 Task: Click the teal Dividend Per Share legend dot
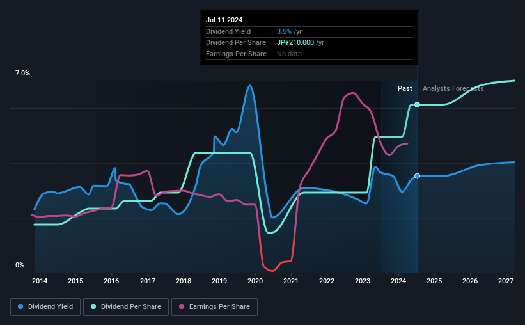[93, 306]
